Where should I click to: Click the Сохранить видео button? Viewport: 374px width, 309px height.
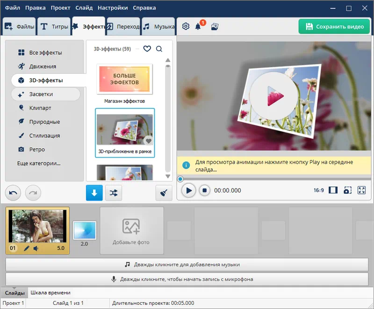click(334, 27)
